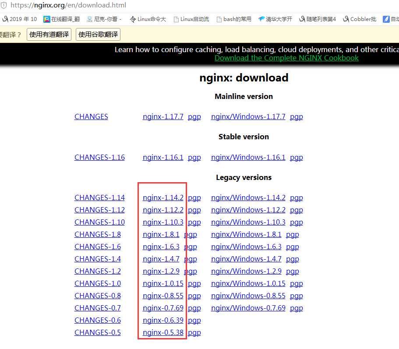This screenshot has height=349, width=399.
Task: Open CHANGES-0.8 link
Action: [x=98, y=296]
